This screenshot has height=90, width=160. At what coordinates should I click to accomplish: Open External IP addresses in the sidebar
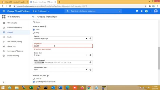click(x=15, y=28)
